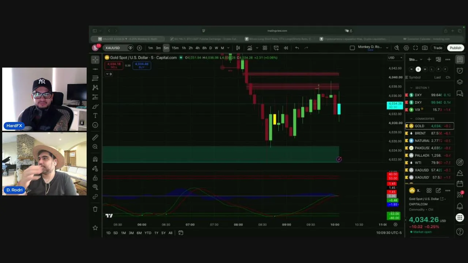Add a symbol to the watchlist

429,60
